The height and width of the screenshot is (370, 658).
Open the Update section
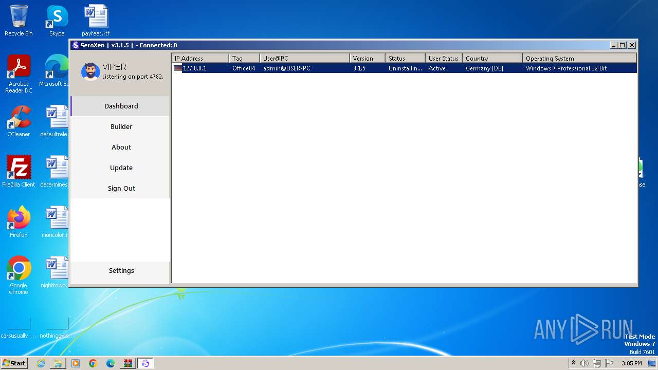pos(121,168)
